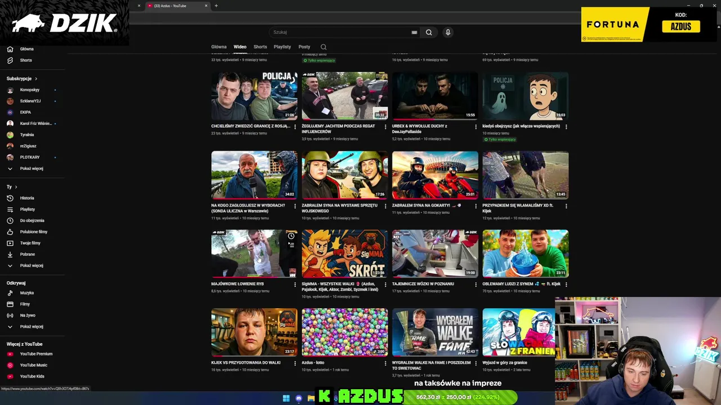Open kiedyś obejrzysz ghost cartoon thumbnail

coord(526,96)
